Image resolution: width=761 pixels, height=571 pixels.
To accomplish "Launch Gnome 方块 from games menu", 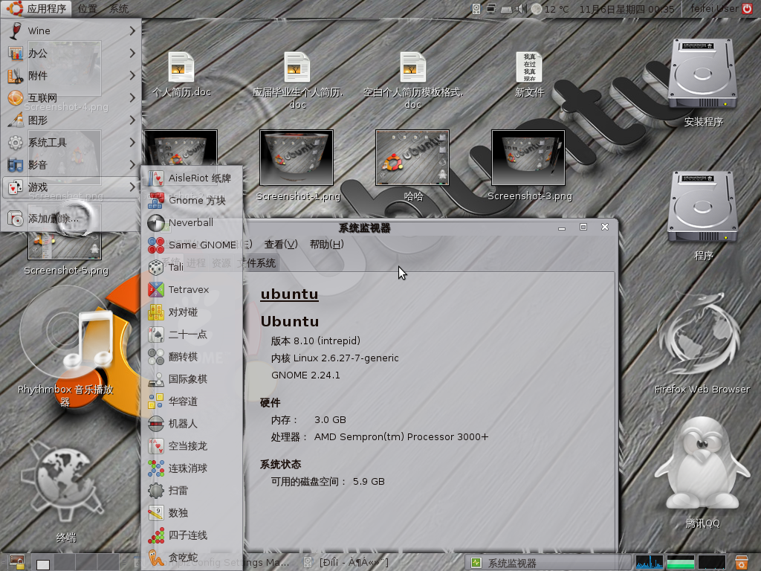I will pos(191,201).
